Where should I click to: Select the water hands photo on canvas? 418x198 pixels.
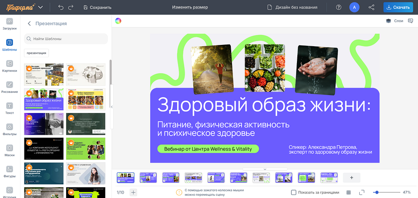[x=317, y=70]
